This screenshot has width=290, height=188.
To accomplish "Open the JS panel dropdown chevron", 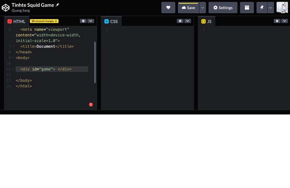I will point(285,21).
